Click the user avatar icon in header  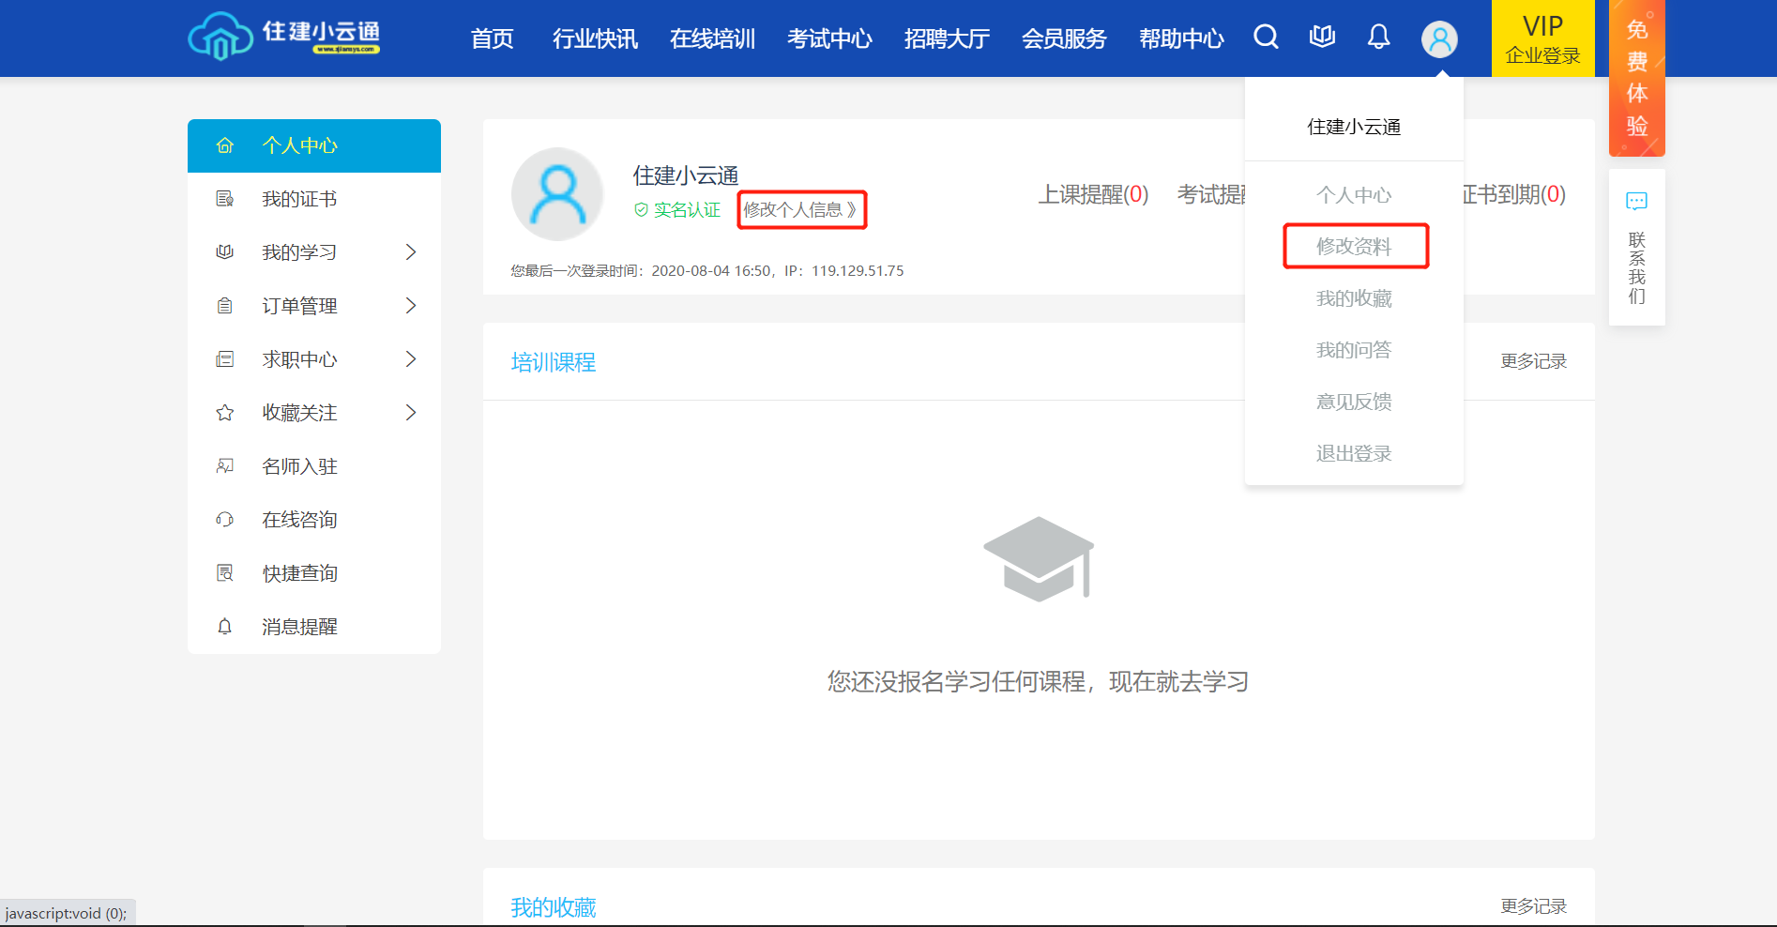pyautogui.click(x=1439, y=39)
